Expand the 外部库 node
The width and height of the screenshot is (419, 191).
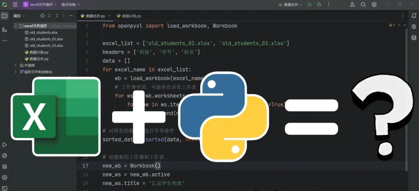pos(16,65)
